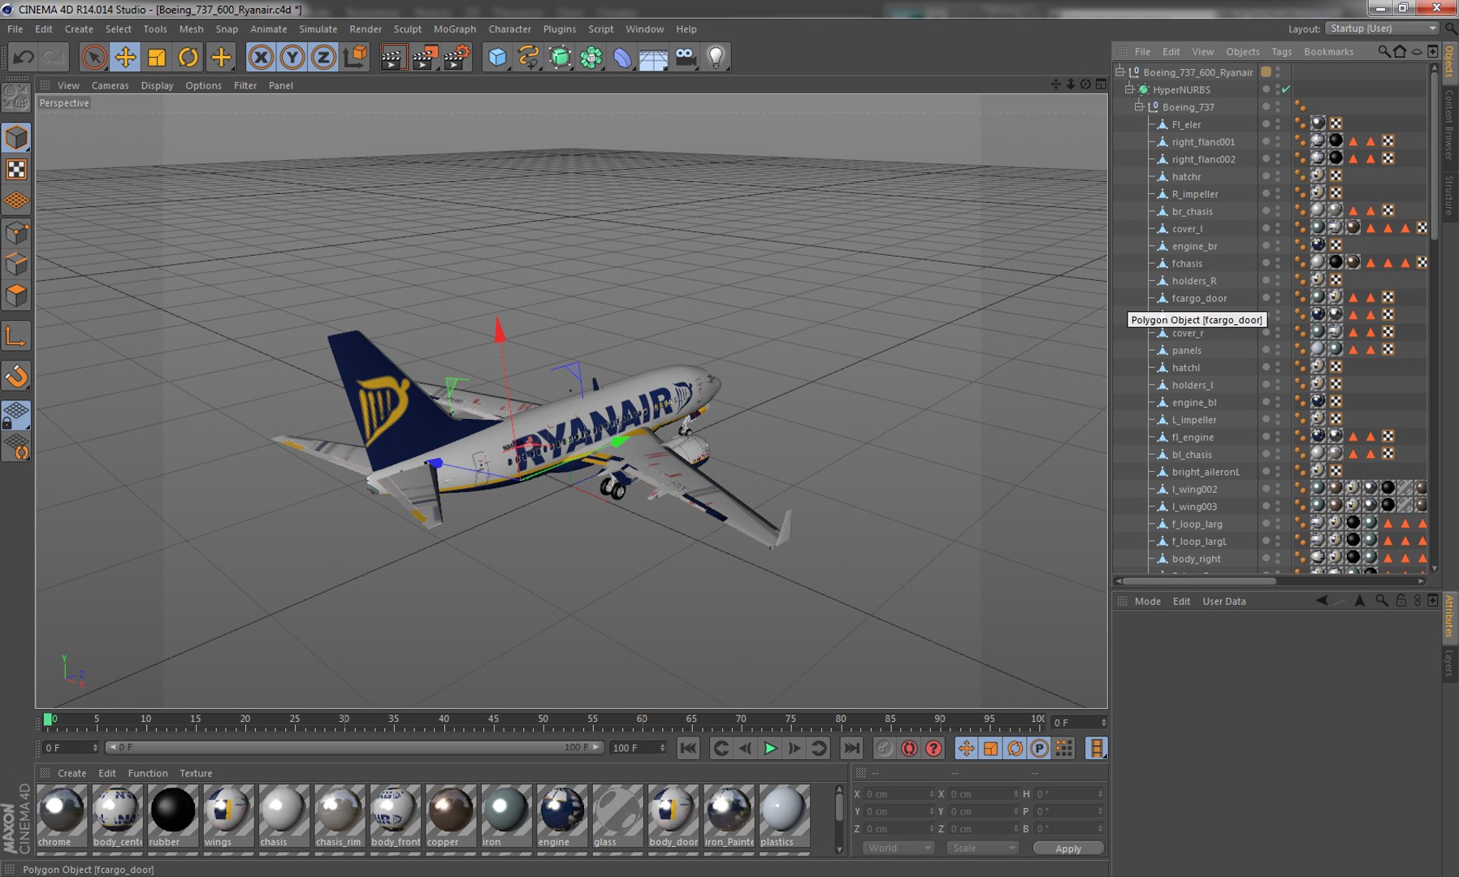Open the array modeling objects icon
Image resolution: width=1459 pixels, height=877 pixels.
[x=591, y=57]
